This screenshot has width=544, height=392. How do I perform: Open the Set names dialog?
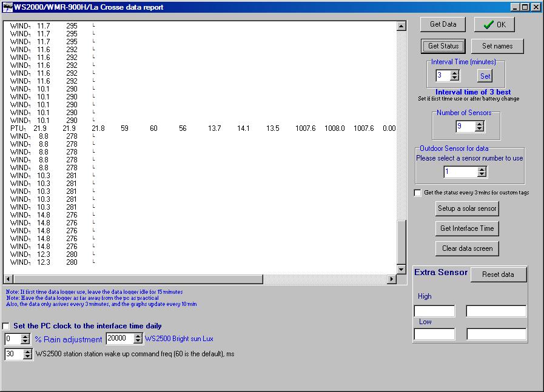pyautogui.click(x=497, y=46)
